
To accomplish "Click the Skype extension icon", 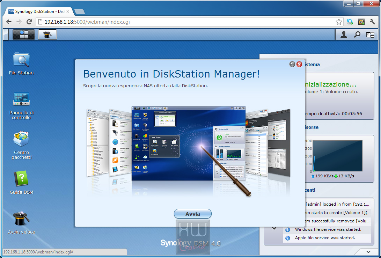I will click(x=350, y=22).
